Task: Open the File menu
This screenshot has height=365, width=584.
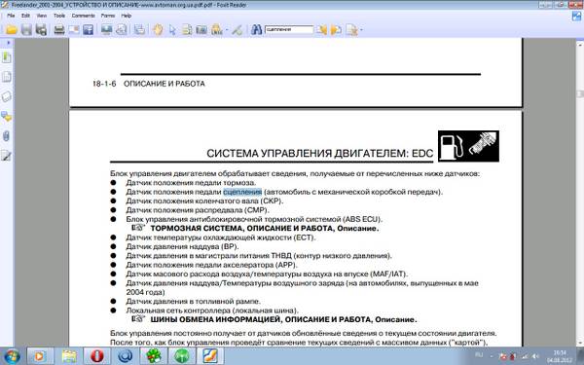Action: point(11,16)
